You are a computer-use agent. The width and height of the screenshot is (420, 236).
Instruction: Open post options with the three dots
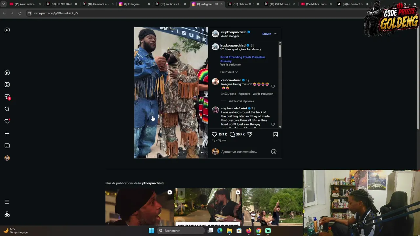pos(275,34)
